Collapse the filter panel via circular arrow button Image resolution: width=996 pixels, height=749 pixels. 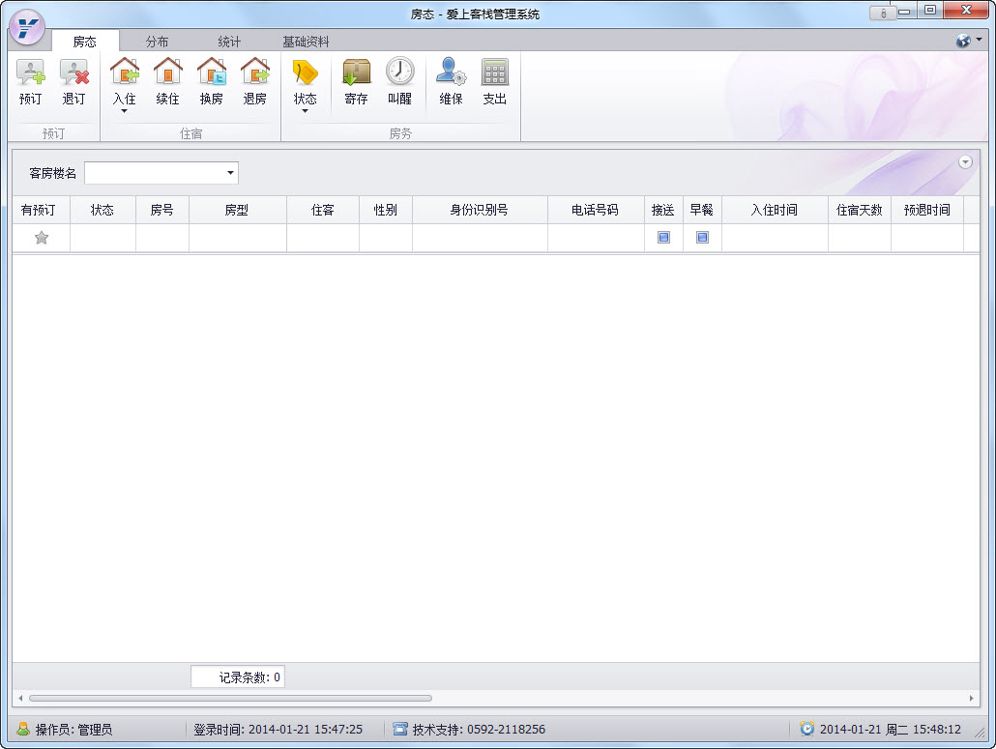[x=965, y=161]
